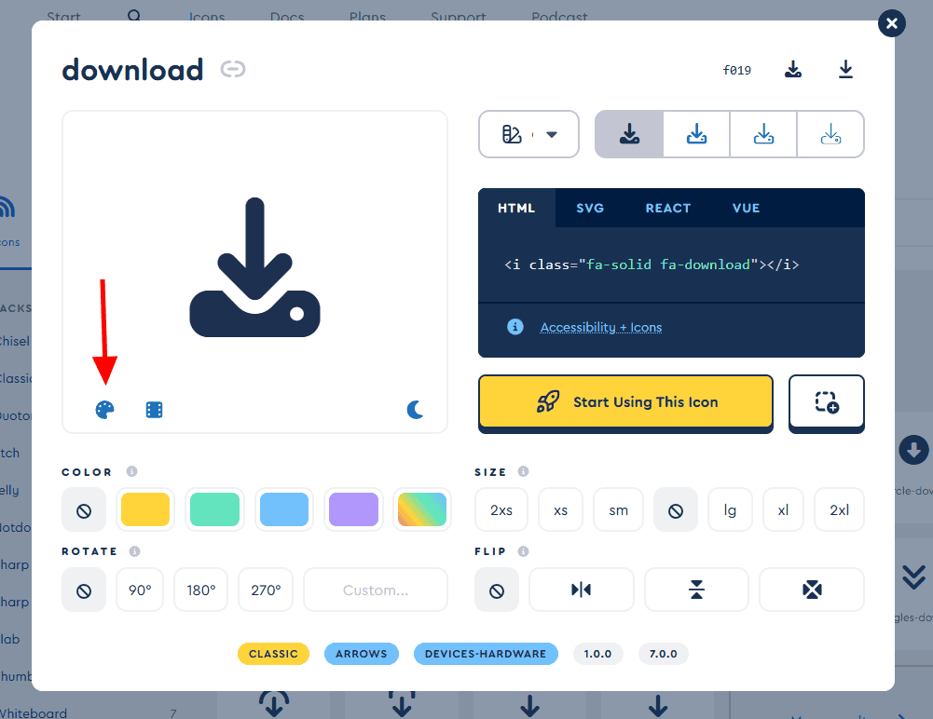Switch to the SVG code tab
This screenshot has width=933, height=719.
coord(590,208)
